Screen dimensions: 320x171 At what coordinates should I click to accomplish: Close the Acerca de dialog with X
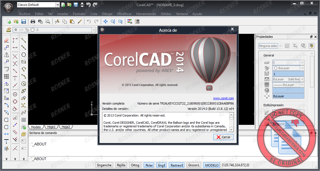[232, 29]
